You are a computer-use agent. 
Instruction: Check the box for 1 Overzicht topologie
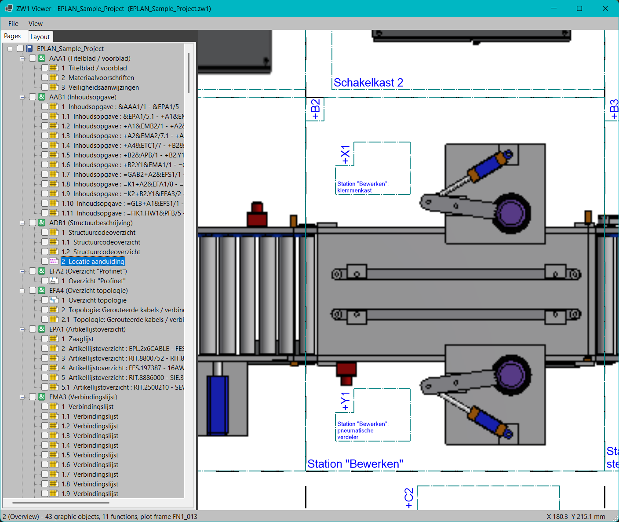coord(45,300)
